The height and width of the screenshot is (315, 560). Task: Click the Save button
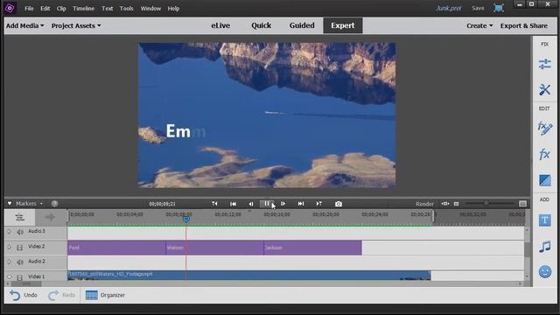click(x=478, y=8)
